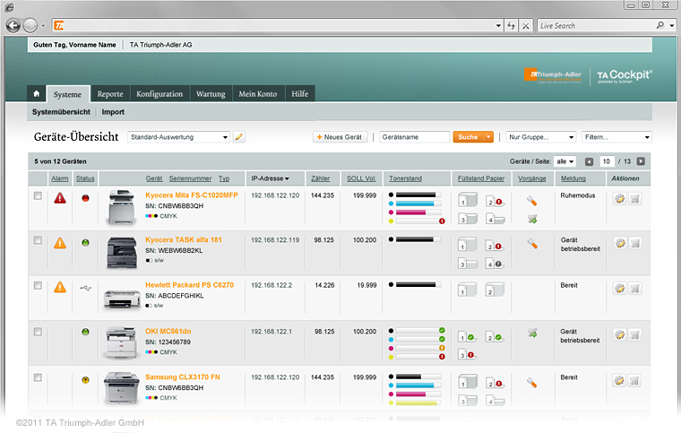This screenshot has height=433, width=681.
Task: Open the OKI MC561dn device link
Action: tap(168, 332)
